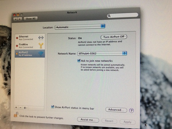Click the AirPort2 Wi-Fi signal icon
Image resolution: width=172 pixels, height=129 pixels.
(41, 54)
